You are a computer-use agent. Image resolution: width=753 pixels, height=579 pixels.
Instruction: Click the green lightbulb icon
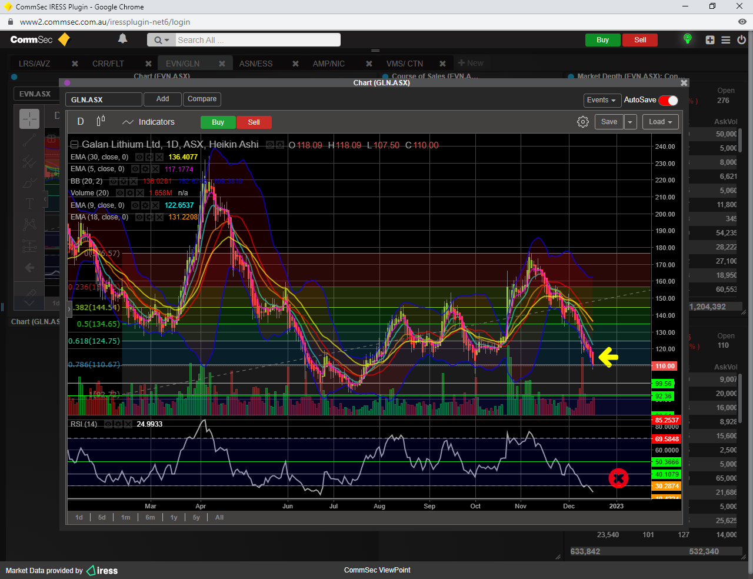(x=687, y=39)
